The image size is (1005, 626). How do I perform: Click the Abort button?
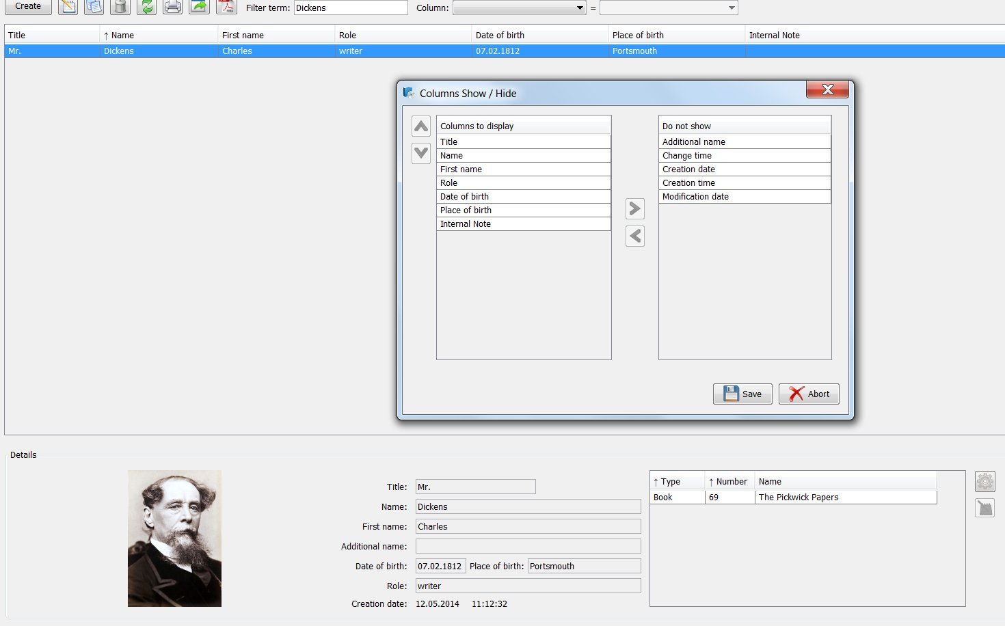coord(809,394)
